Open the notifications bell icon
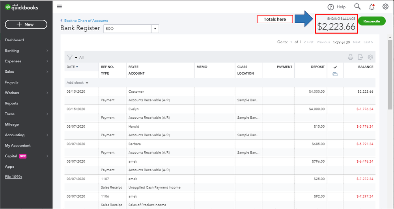The width and height of the screenshot is (394, 209). click(x=372, y=7)
